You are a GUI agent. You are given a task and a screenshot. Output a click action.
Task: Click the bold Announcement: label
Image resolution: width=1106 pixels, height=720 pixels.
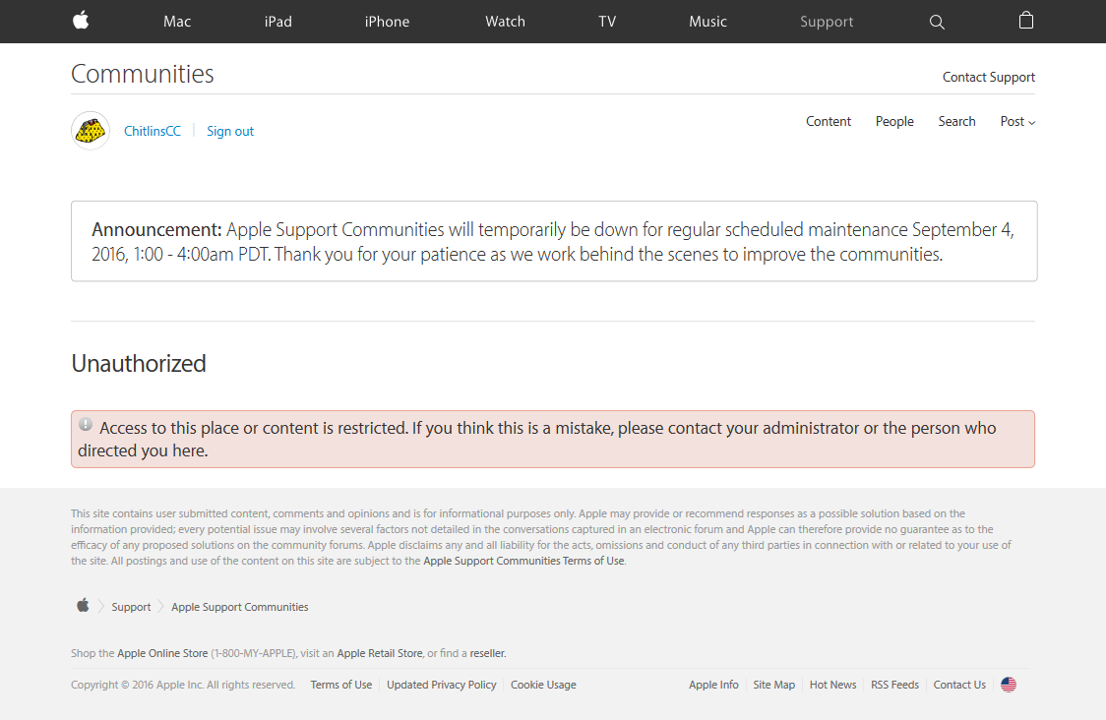point(156,230)
